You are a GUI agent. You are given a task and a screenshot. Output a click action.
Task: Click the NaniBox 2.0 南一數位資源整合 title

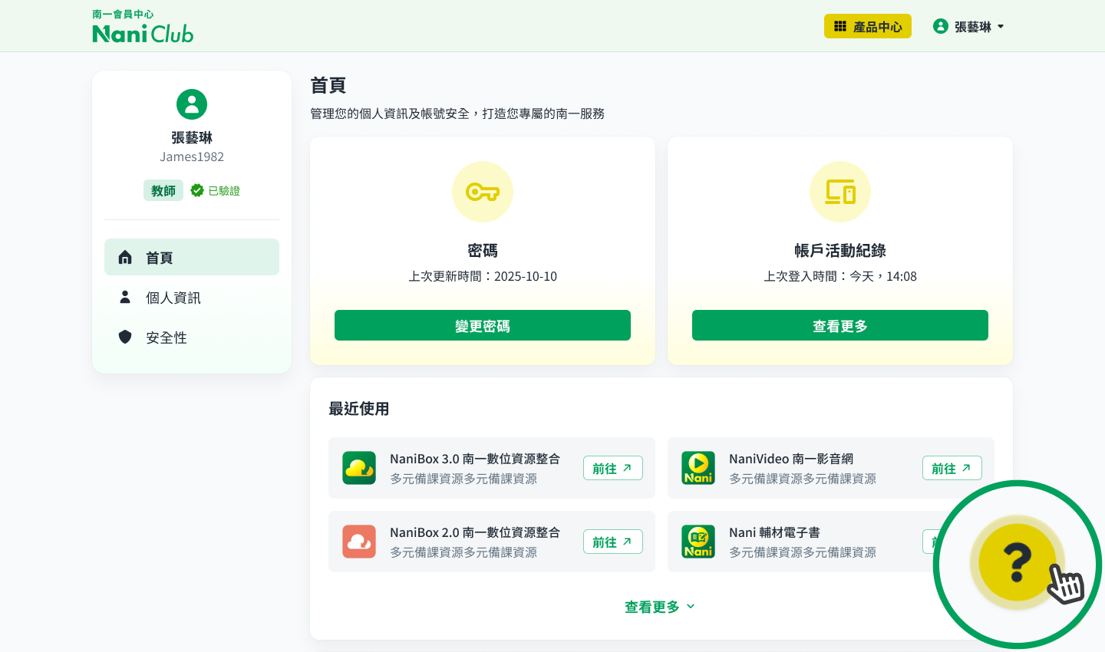(x=475, y=532)
